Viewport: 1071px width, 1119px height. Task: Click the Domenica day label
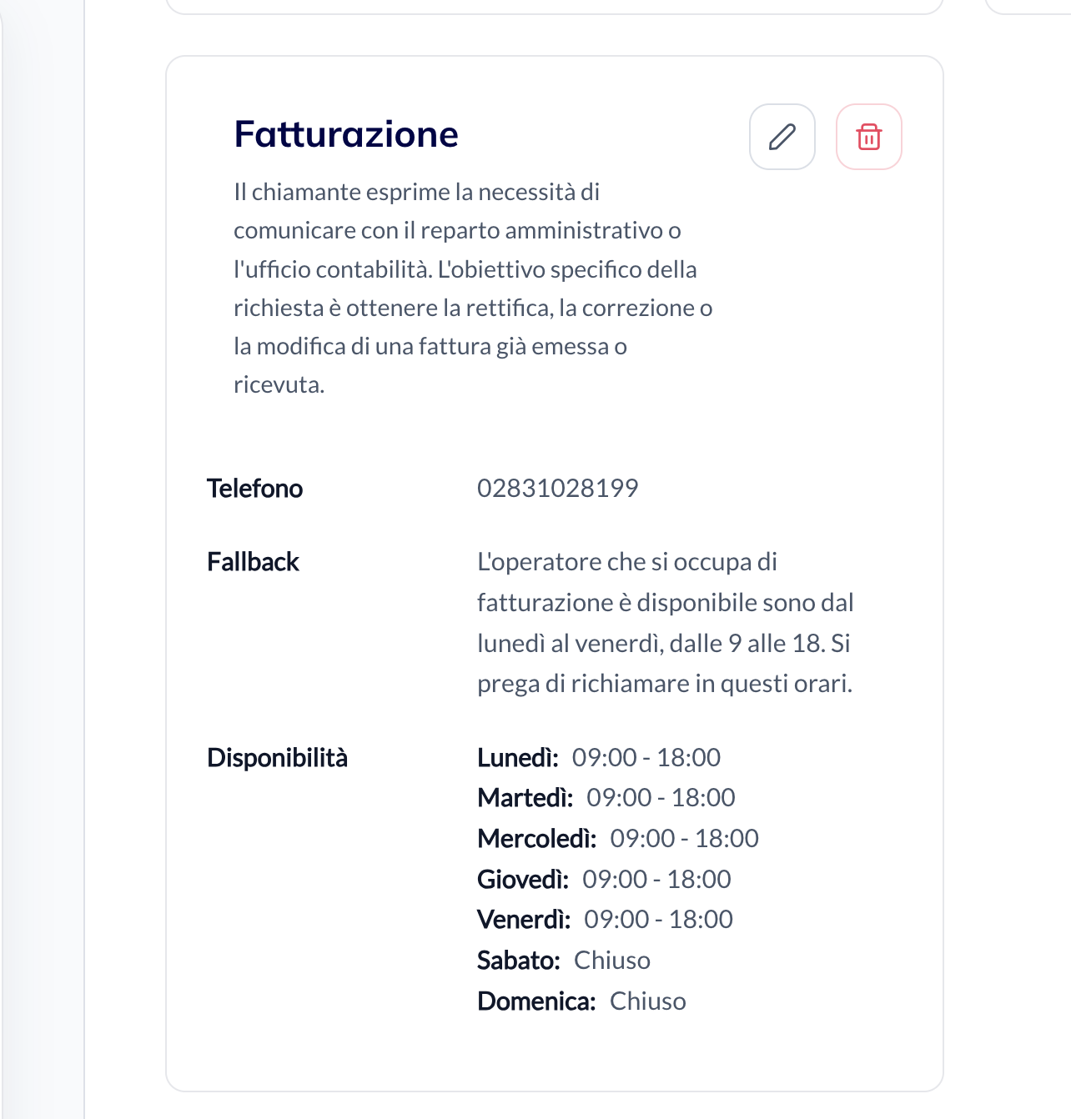pyautogui.click(x=535, y=1001)
